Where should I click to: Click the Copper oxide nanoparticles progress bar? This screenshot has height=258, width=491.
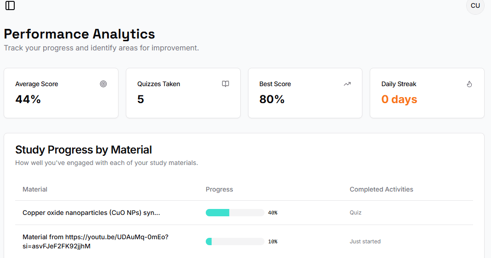coord(235,213)
